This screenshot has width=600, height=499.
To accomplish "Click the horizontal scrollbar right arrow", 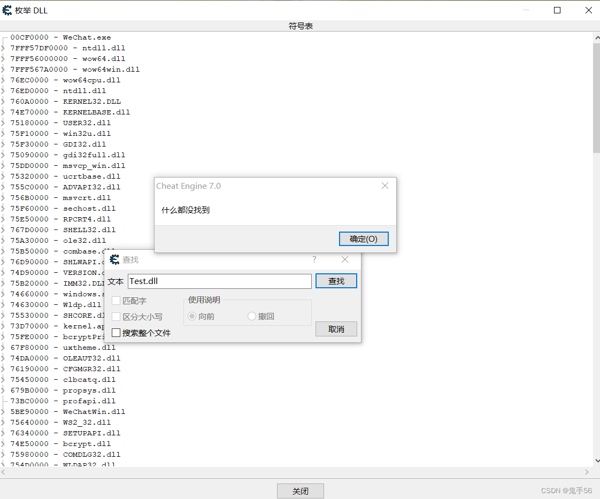I will pos(587,472).
